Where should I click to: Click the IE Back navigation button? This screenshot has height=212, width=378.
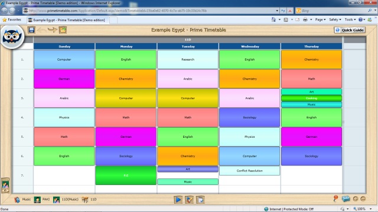4,11
